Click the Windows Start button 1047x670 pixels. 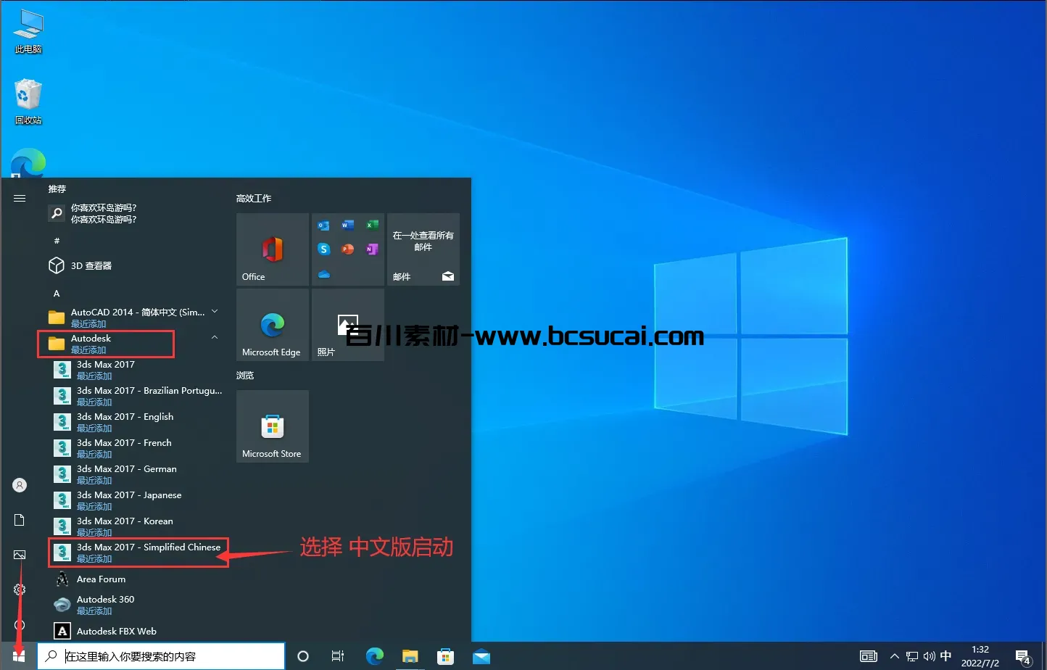19,656
